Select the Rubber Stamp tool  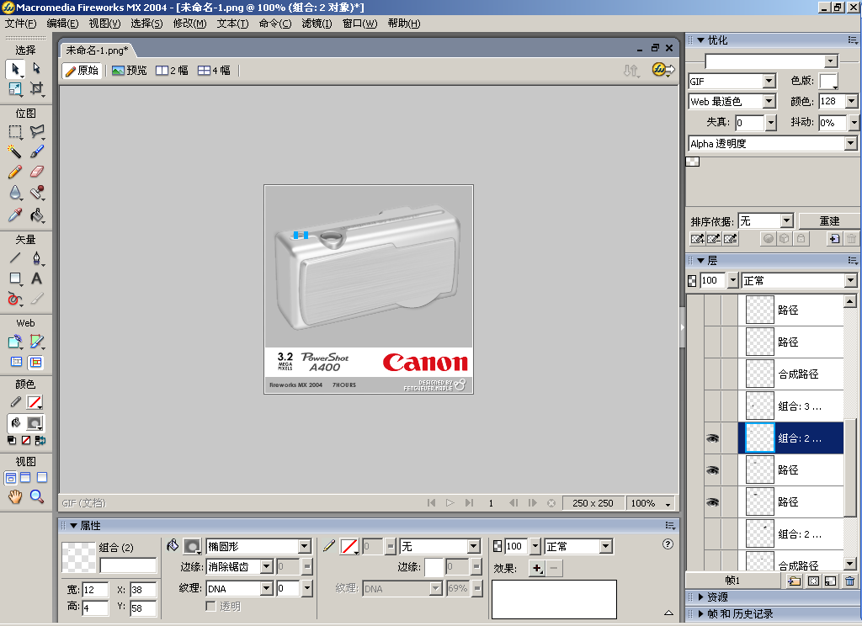click(36, 193)
